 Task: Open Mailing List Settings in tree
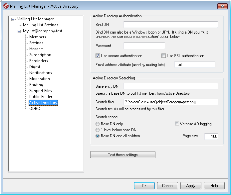[40, 25]
